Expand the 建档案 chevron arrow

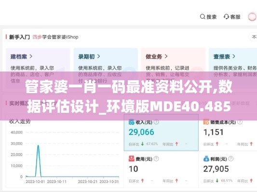[x=31, y=57]
